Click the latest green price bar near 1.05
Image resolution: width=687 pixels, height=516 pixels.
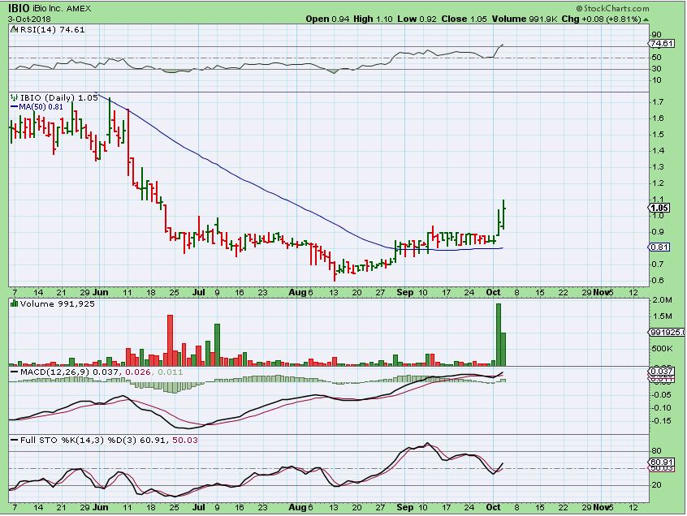(504, 214)
